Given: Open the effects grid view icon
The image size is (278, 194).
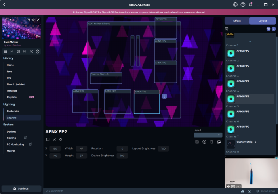Looking at the screenshot, I should [6, 52].
